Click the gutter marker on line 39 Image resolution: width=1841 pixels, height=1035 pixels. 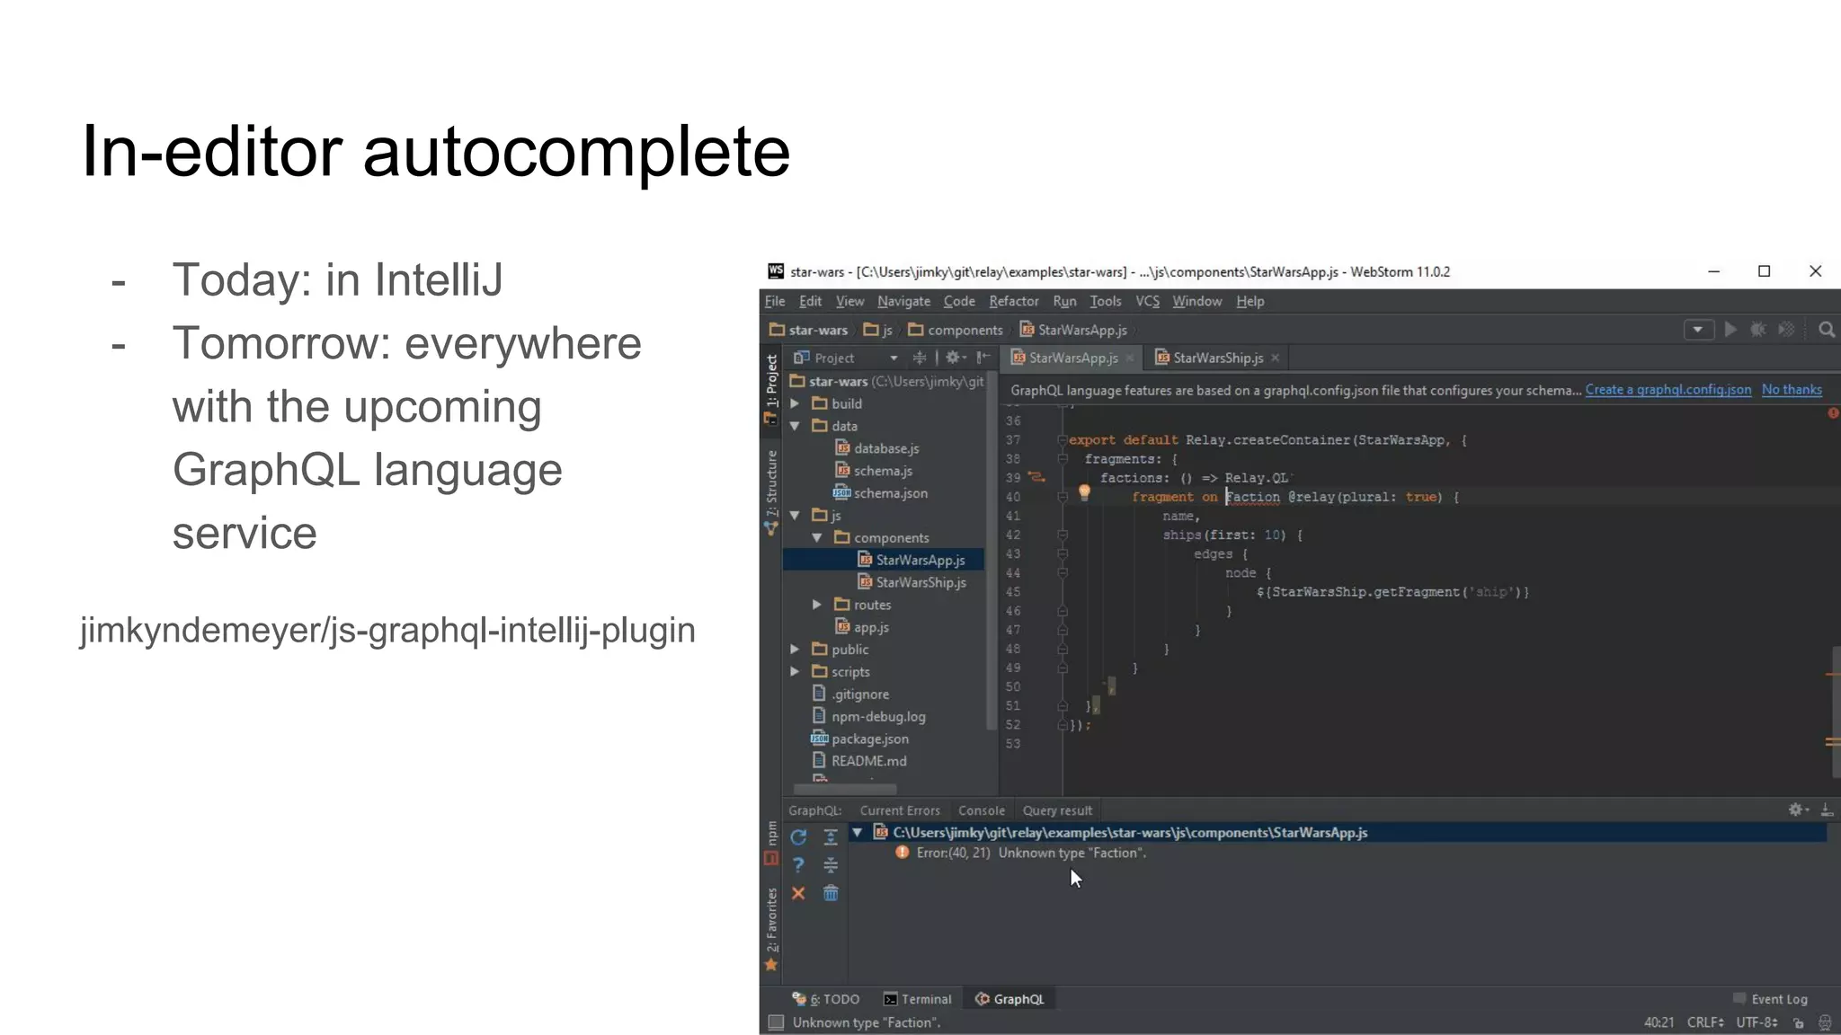point(1036,477)
